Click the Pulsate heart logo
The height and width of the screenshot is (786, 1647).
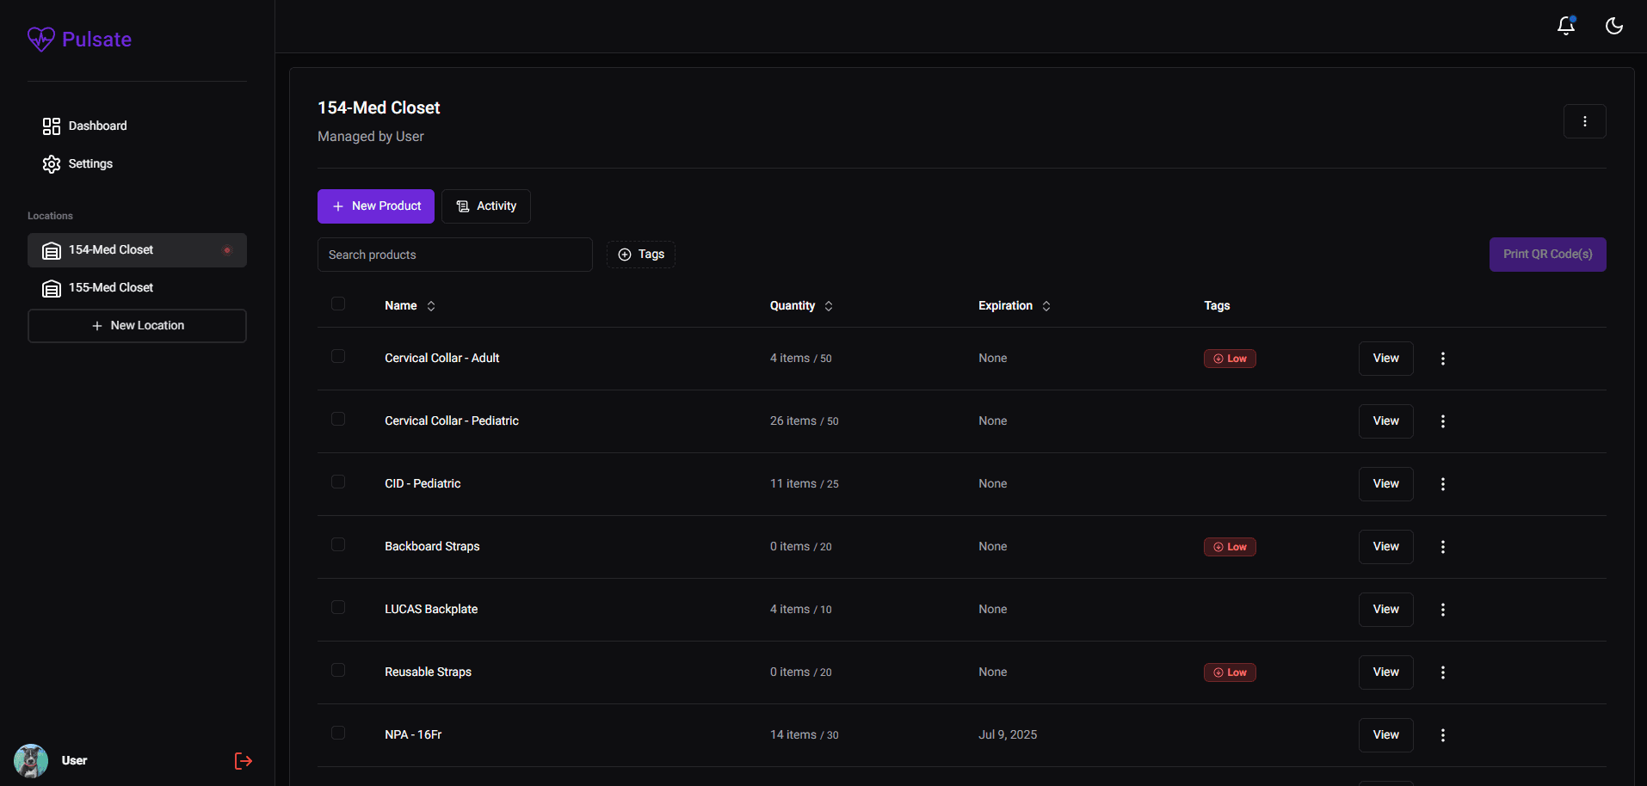pyautogui.click(x=40, y=40)
